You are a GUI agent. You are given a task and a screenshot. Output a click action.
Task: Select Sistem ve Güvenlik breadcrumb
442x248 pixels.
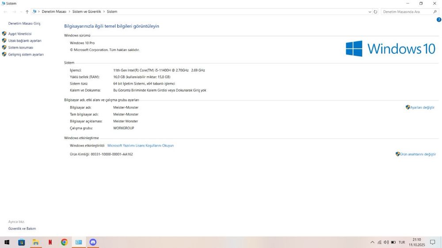pyautogui.click(x=87, y=11)
